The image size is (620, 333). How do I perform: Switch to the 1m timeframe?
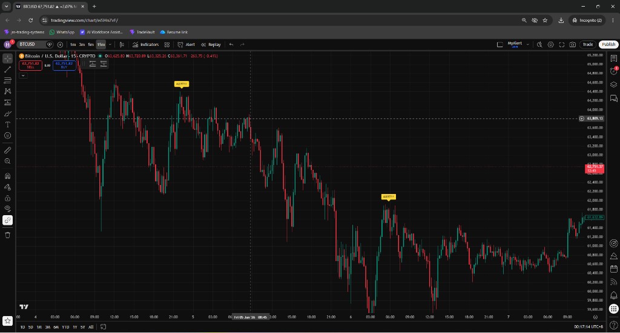(73, 45)
